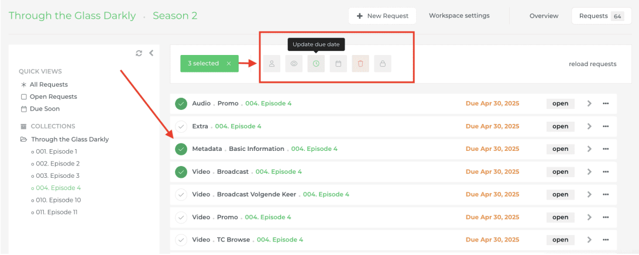This screenshot has height=255, width=639.
Task: Expand the Metadata Basic Information row chevron
Action: pyautogui.click(x=589, y=149)
